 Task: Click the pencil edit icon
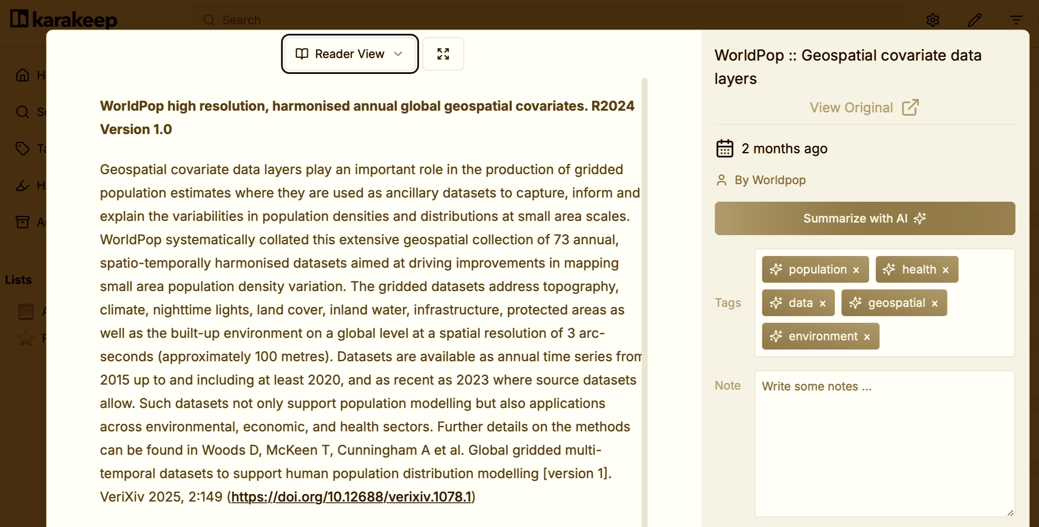pyautogui.click(x=974, y=20)
